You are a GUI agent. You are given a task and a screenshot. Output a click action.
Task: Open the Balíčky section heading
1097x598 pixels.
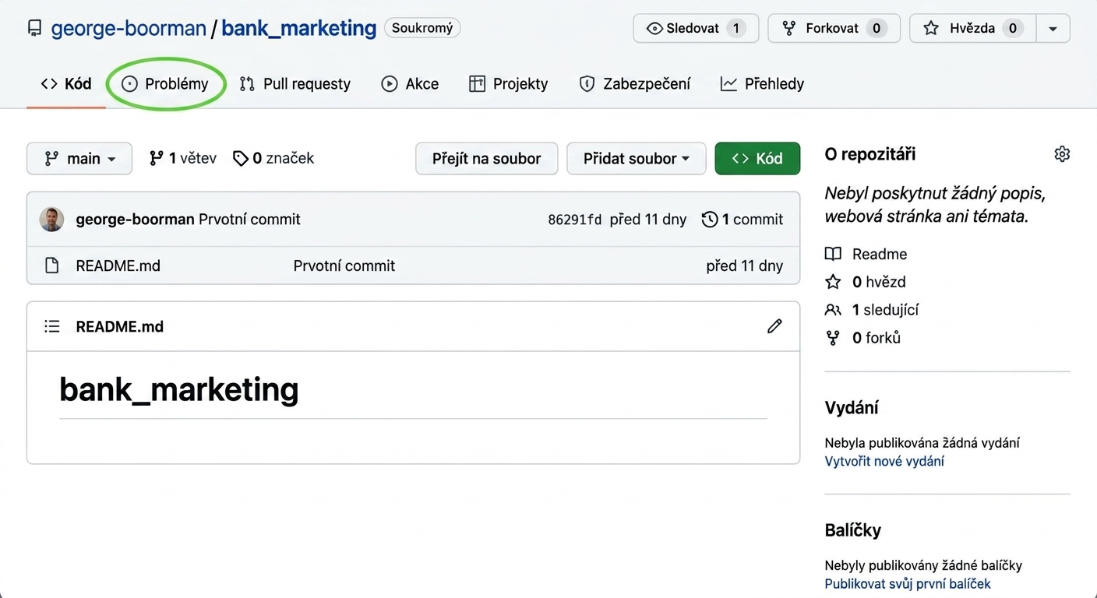853,530
